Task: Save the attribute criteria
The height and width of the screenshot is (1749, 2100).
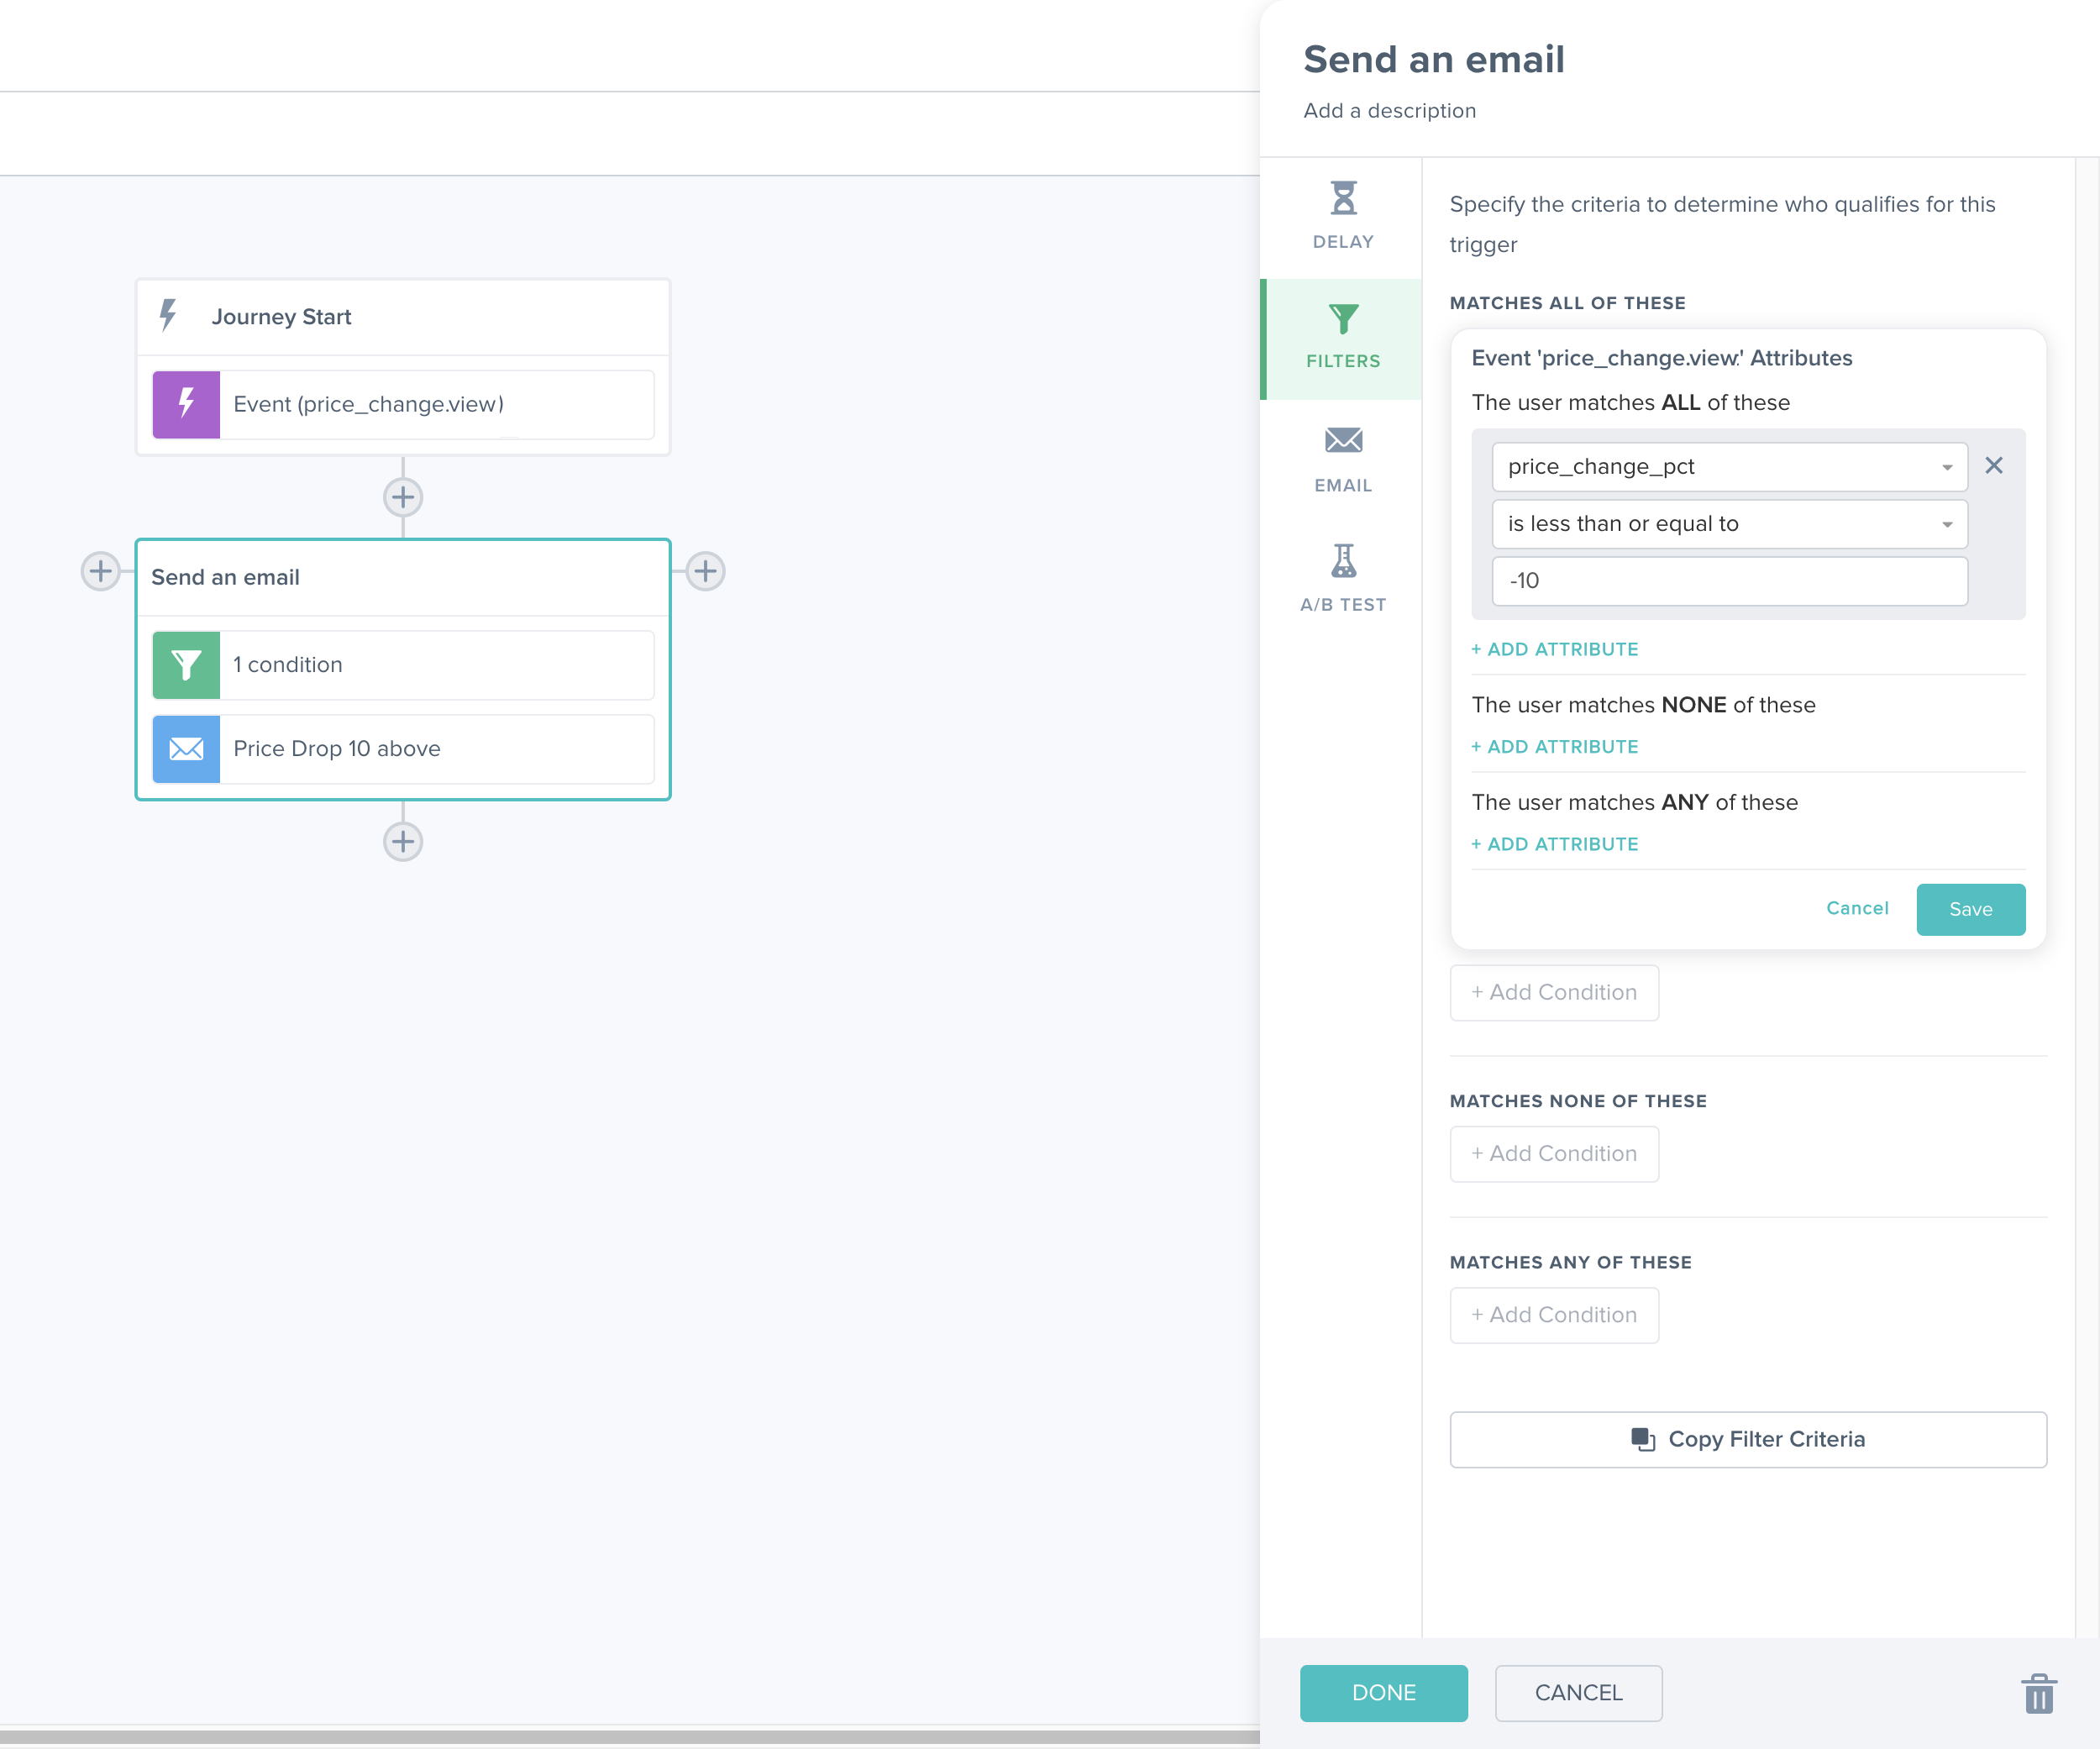Action: 1970,909
